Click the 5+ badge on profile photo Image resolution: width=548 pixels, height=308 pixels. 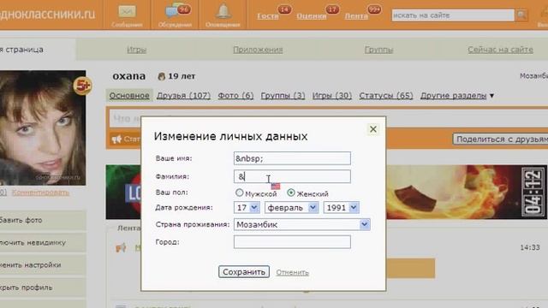pyautogui.click(x=82, y=86)
